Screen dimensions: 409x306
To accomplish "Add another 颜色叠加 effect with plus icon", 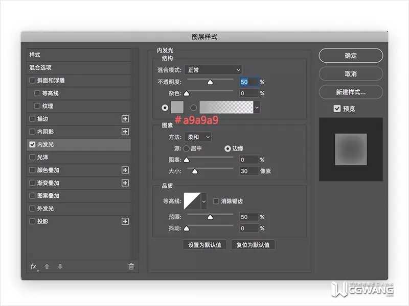I will click(x=125, y=170).
